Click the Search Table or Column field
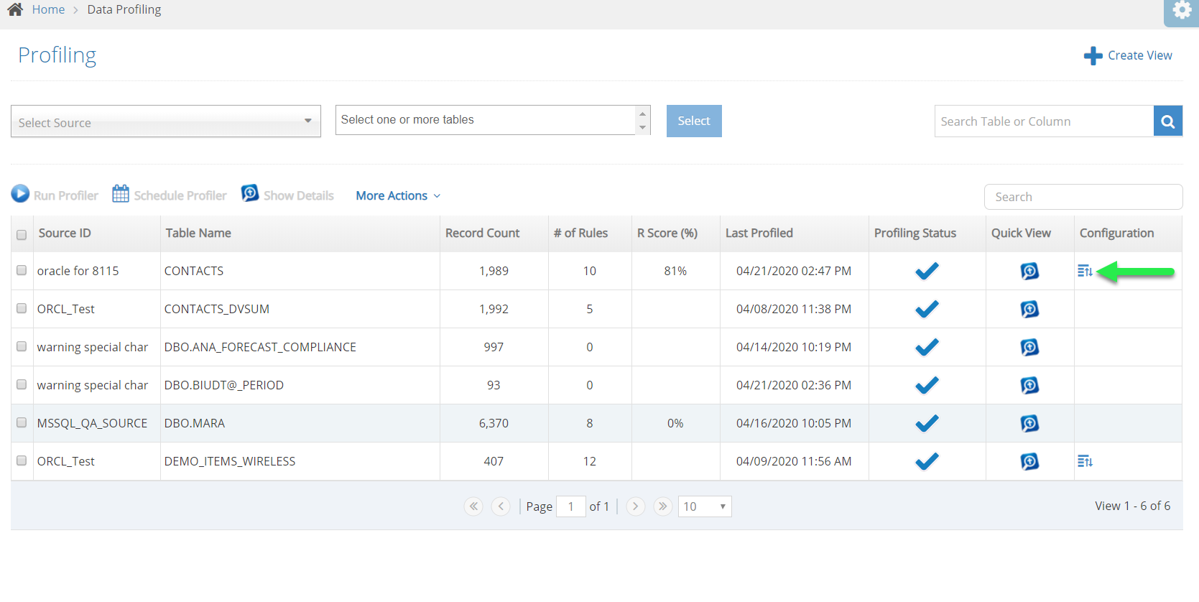This screenshot has width=1199, height=602. pyautogui.click(x=1044, y=121)
